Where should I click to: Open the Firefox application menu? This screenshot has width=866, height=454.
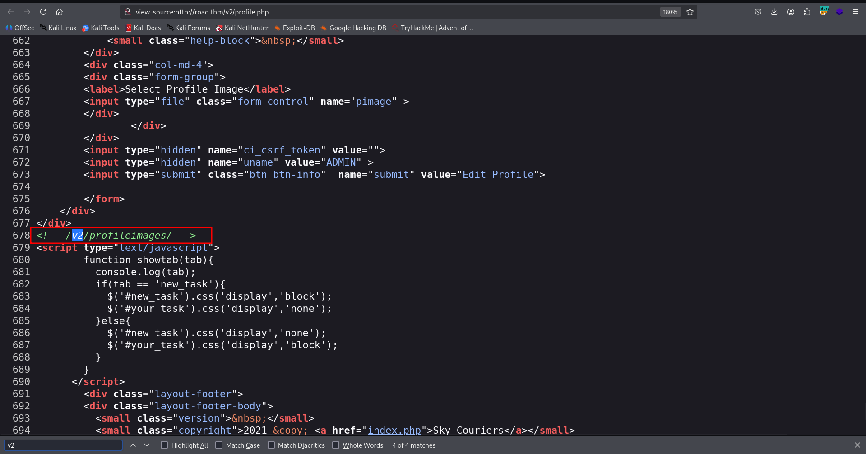[856, 12]
